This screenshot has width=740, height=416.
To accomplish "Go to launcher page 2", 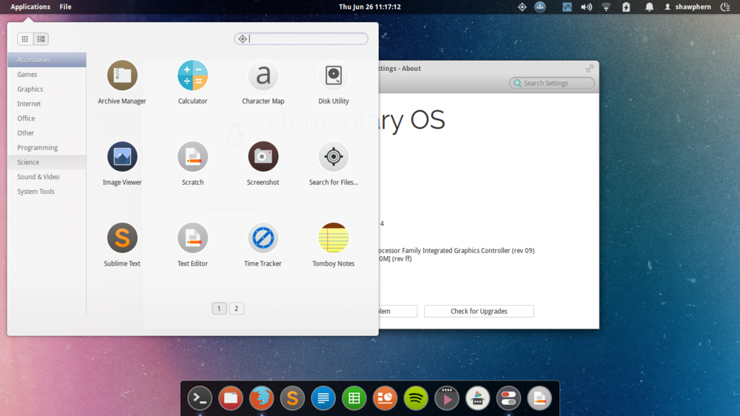I will [x=237, y=309].
